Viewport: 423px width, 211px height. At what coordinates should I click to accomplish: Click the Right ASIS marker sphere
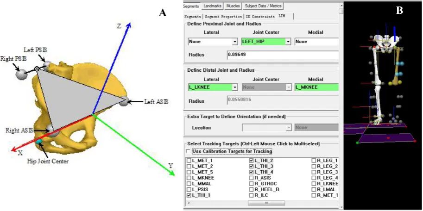(53, 131)
